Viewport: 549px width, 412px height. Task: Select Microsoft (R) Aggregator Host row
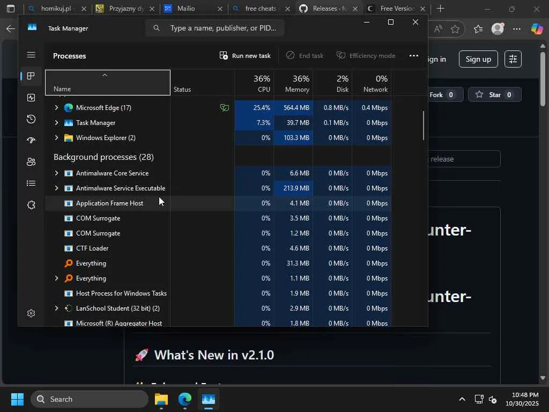click(218, 322)
